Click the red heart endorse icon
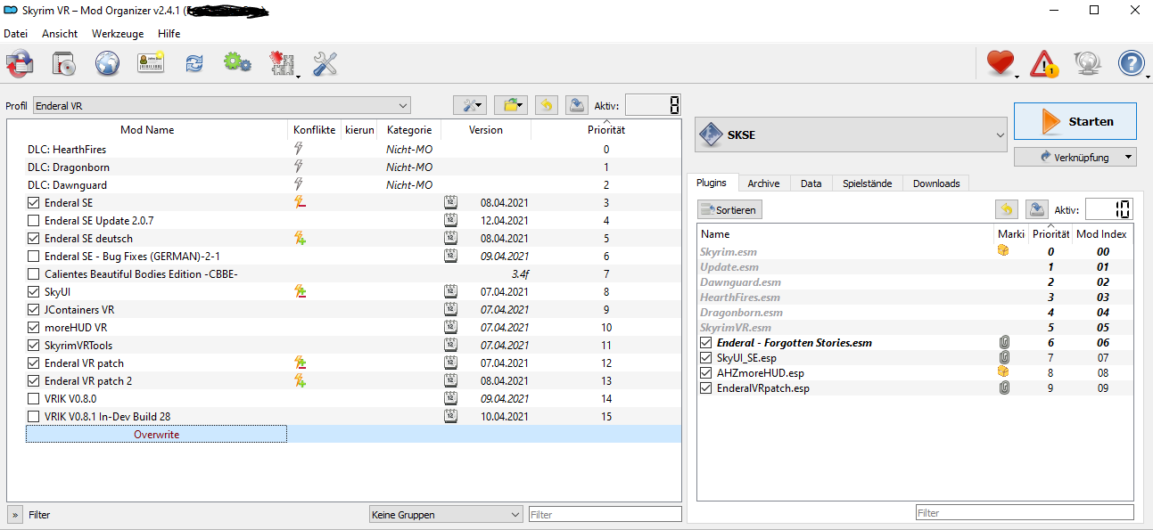 coord(1001,63)
